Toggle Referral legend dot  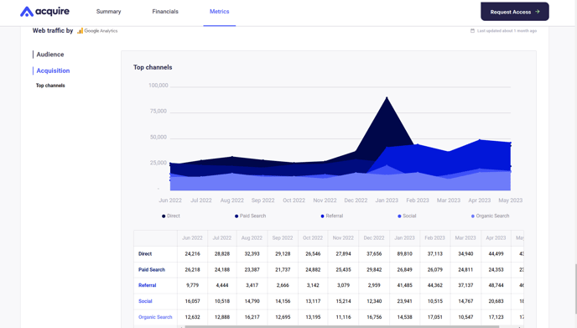coord(322,216)
